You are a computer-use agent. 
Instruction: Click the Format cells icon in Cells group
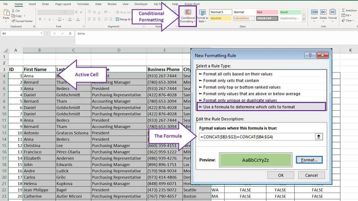pyautogui.click(x=332, y=12)
